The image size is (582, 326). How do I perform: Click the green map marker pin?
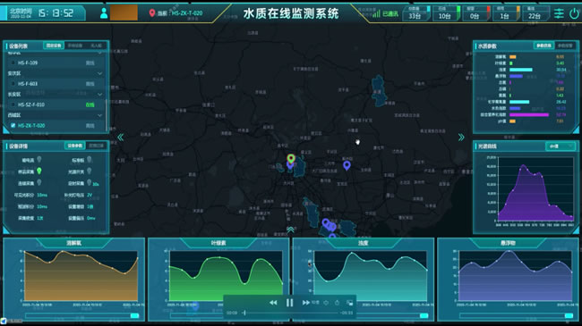tap(291, 159)
